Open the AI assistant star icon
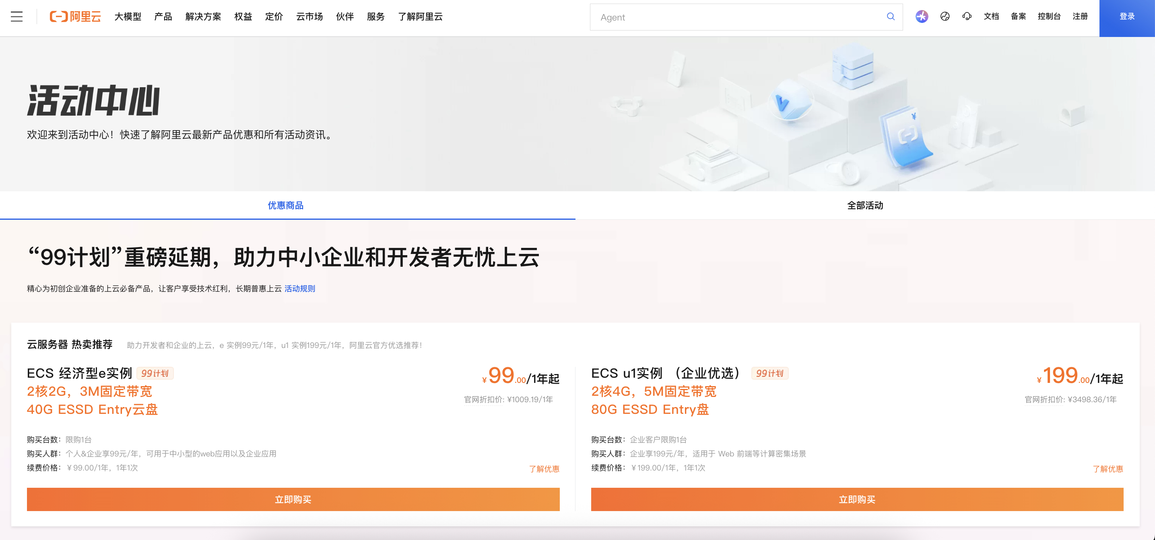This screenshot has height=540, width=1155. tap(922, 16)
